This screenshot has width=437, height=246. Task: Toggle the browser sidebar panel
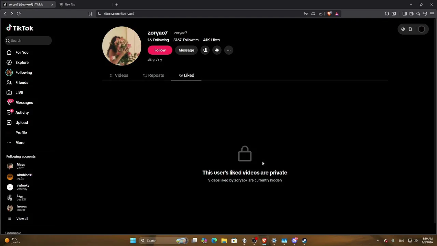[405, 14]
